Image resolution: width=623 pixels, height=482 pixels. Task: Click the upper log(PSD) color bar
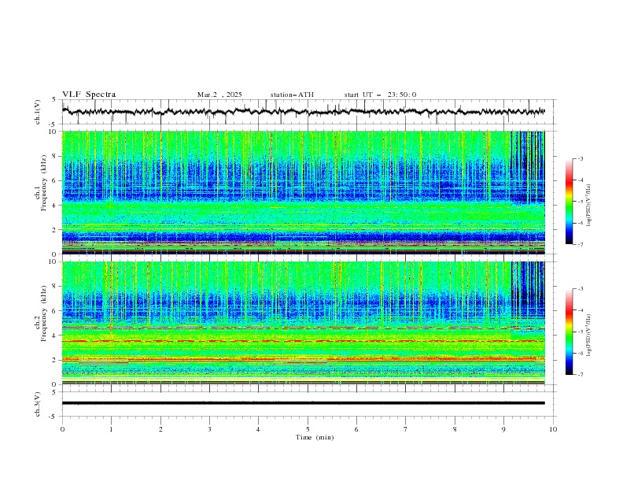click(569, 202)
